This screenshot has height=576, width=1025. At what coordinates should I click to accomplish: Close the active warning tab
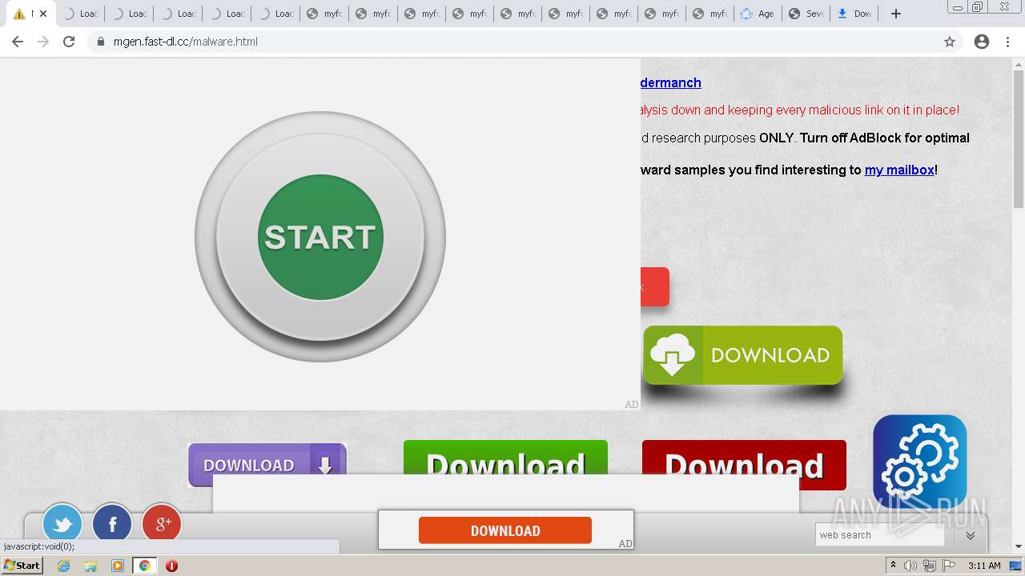click(43, 14)
